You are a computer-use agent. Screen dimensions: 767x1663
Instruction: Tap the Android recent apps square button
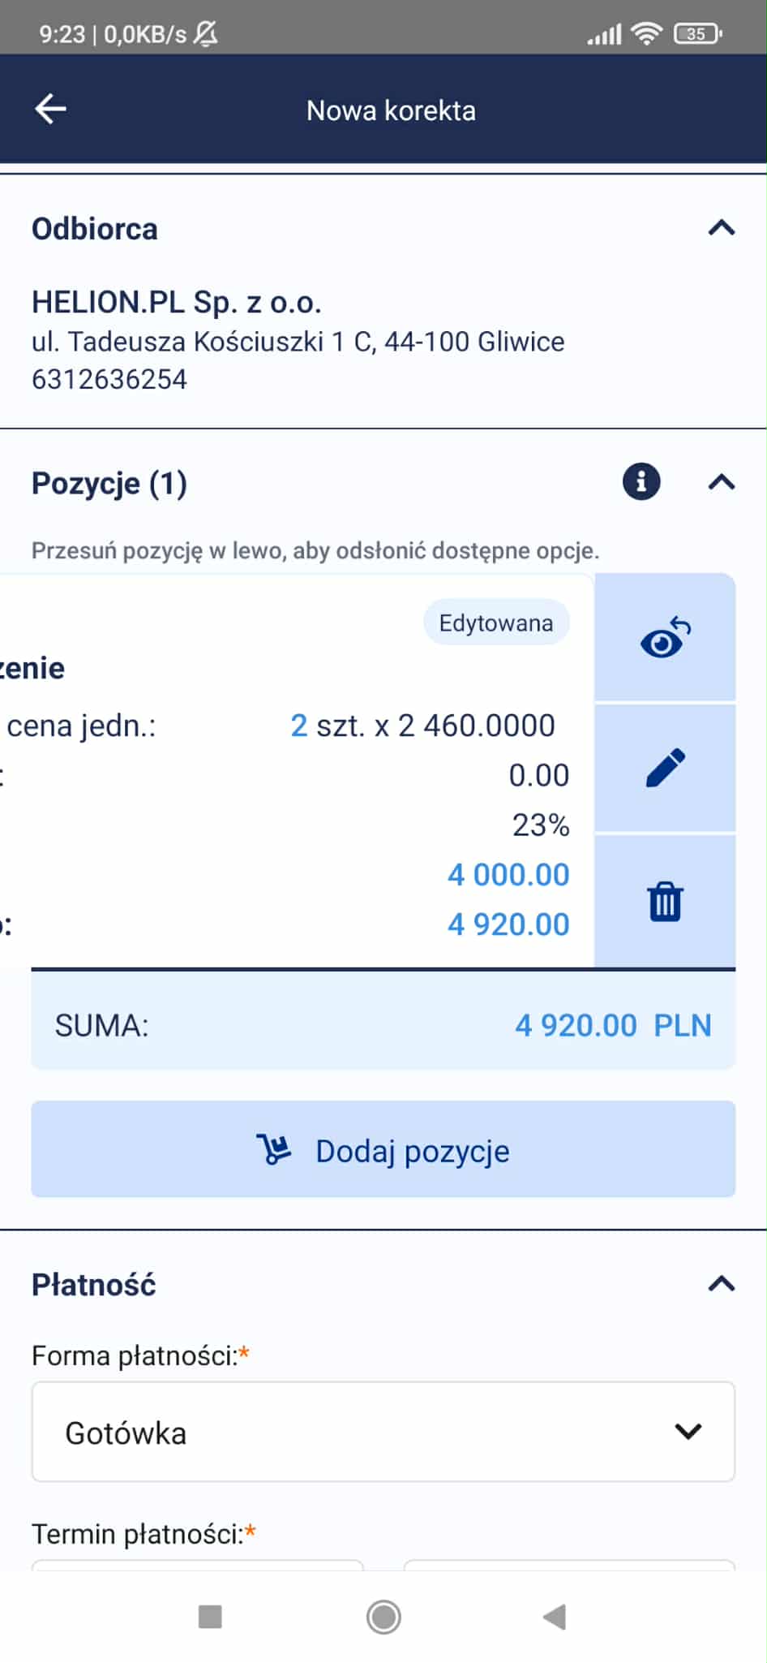(210, 1617)
